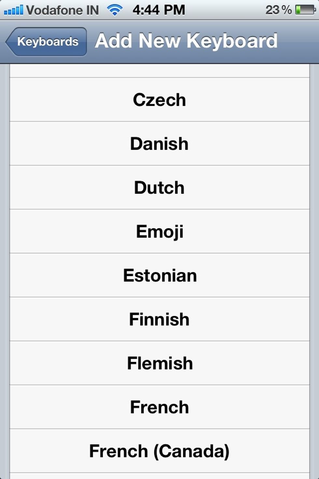The image size is (319, 479).
Task: Select Estonian keyboard entry
Action: coord(159,276)
